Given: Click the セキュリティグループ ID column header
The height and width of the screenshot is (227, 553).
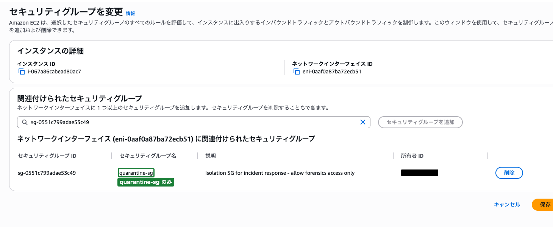Looking at the screenshot, I should tap(47, 156).
